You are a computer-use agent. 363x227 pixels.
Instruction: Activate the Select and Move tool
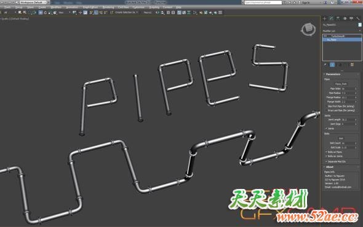click(x=40, y=12)
